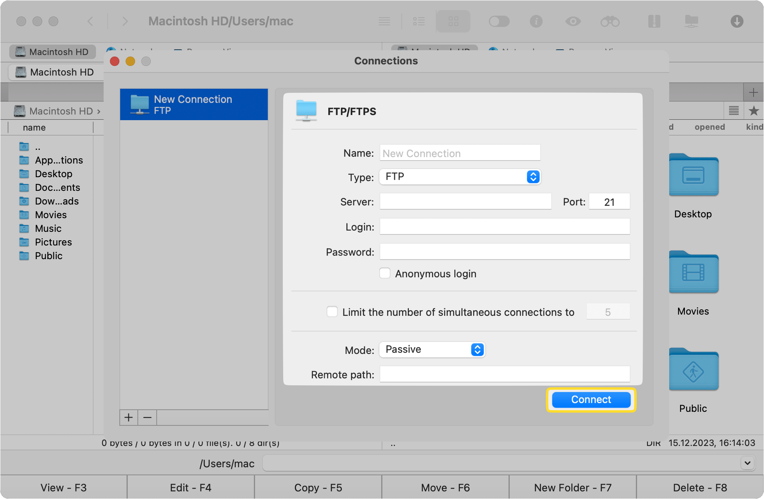Toggle the dual-pane switch in the toolbar

(x=499, y=21)
